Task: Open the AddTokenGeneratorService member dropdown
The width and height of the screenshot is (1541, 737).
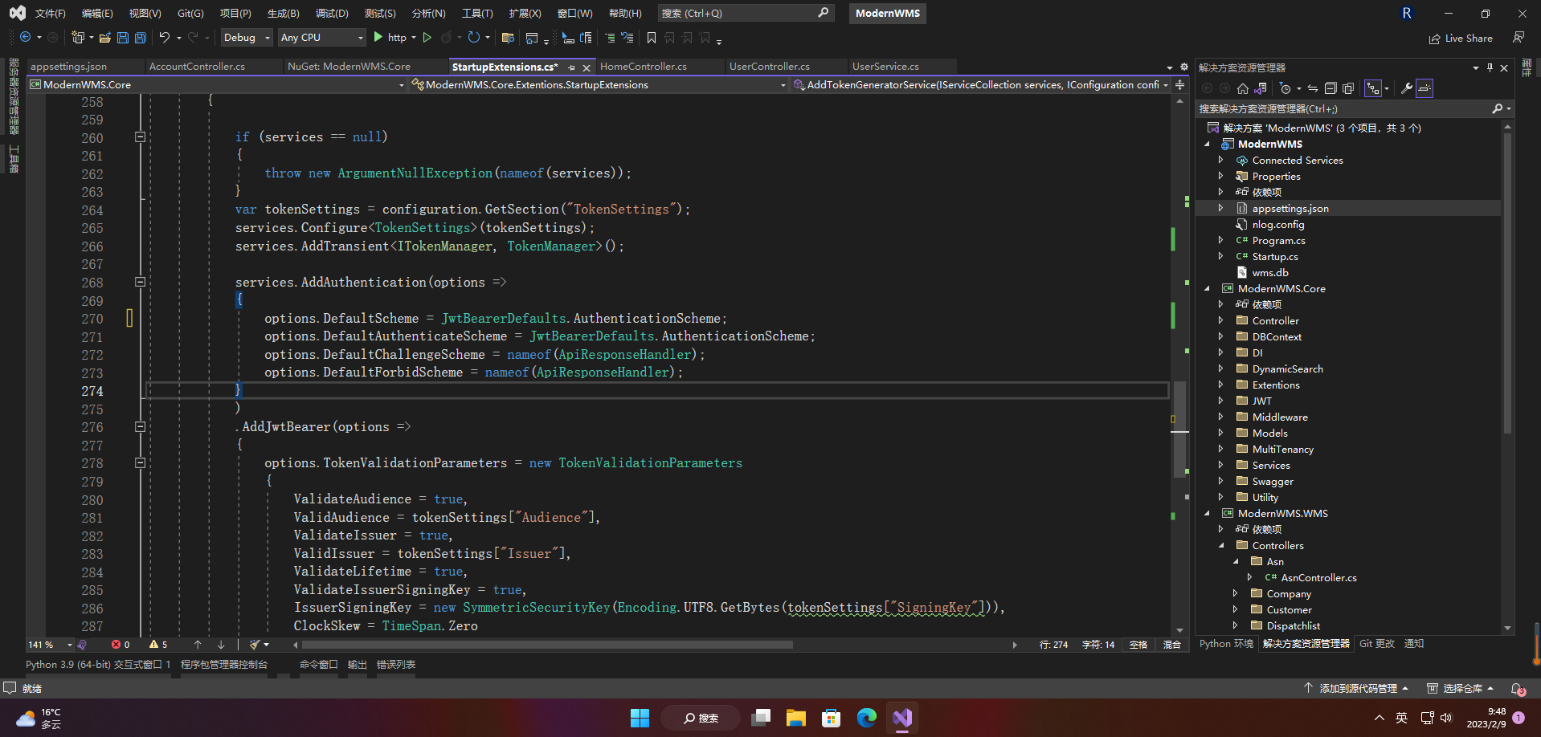Action: click(x=981, y=84)
